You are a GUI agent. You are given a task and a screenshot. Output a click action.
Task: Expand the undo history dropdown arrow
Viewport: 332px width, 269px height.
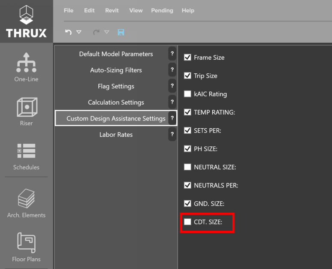tap(79, 32)
